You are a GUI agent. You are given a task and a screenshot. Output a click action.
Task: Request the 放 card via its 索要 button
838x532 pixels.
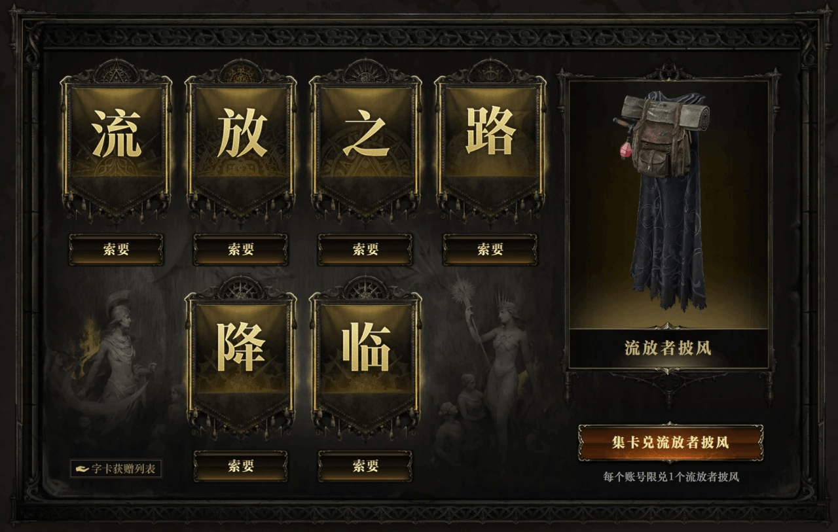241,249
